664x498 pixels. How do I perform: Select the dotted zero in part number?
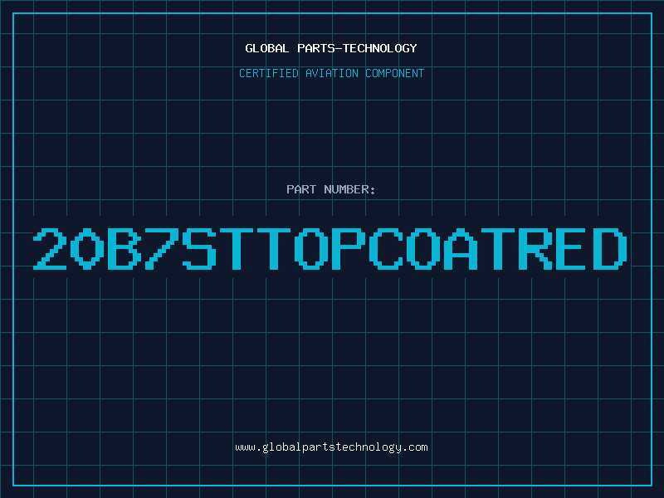coord(87,249)
